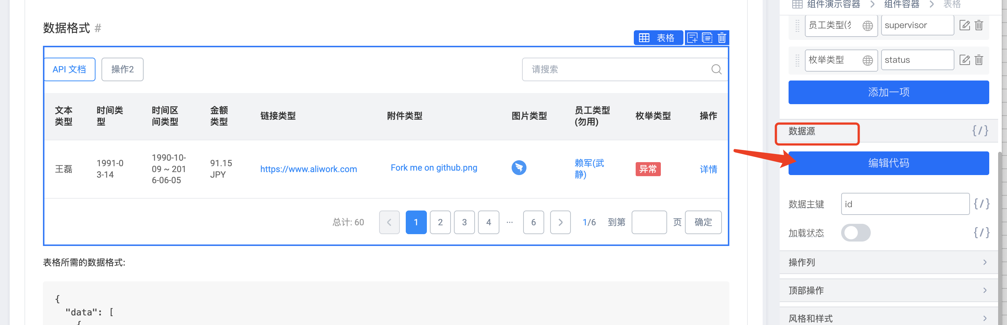This screenshot has width=1007, height=325.
Task: Click the globe icon in 员工类型 field
Action: [867, 26]
